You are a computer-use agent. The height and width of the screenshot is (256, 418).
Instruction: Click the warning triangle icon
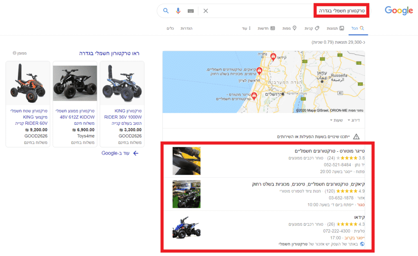pos(356,137)
